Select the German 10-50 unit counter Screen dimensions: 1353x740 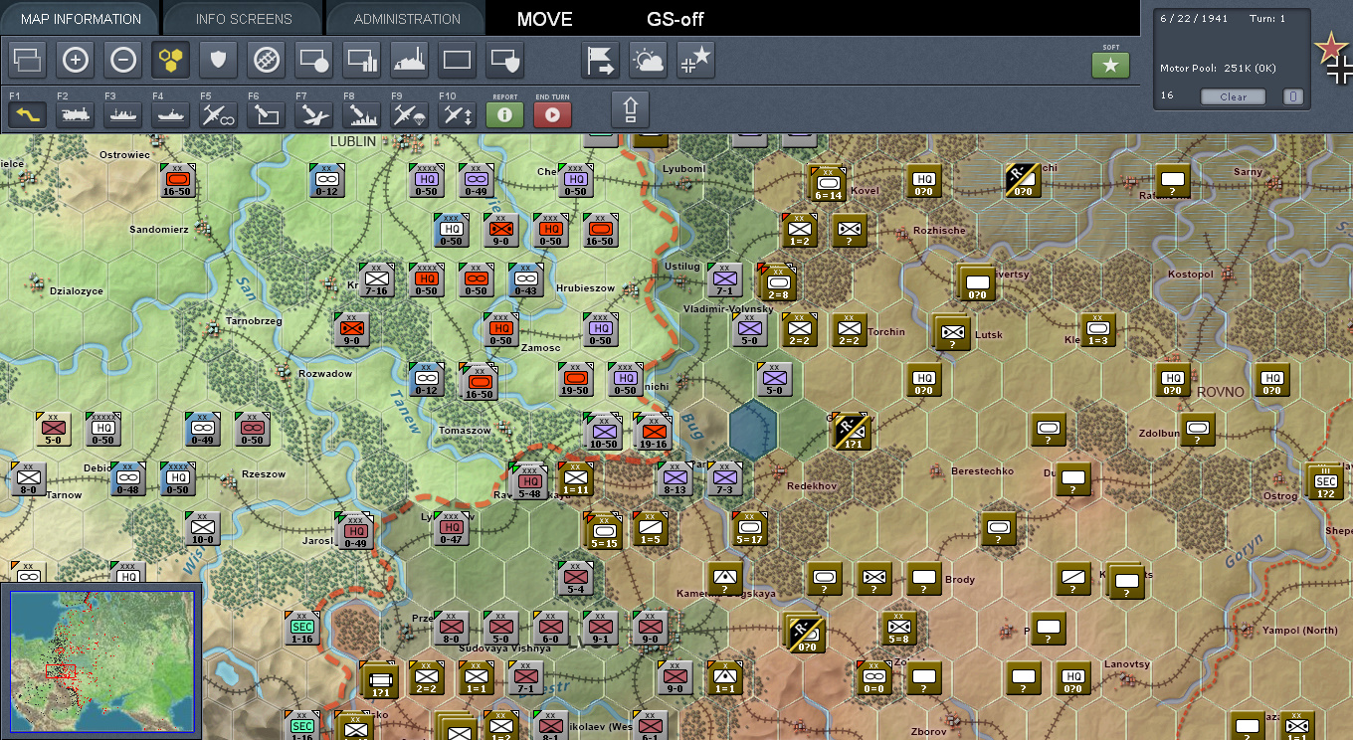602,432
